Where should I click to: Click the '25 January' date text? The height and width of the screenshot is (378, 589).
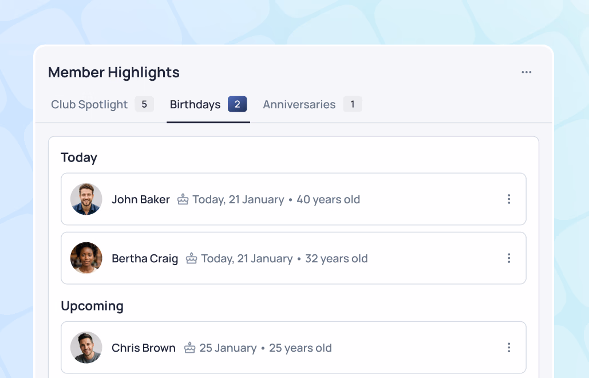(228, 348)
